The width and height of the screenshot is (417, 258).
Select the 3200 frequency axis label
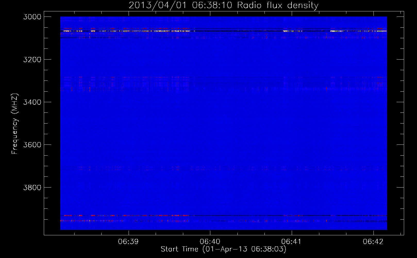coord(32,60)
